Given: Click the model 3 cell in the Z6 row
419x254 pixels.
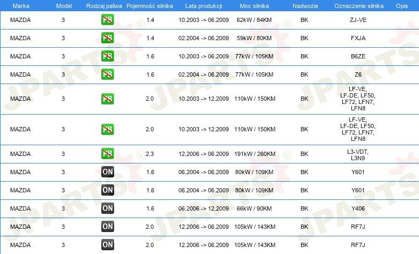Looking at the screenshot, I should [x=63, y=74].
